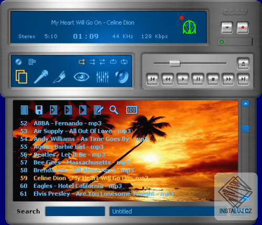The width and height of the screenshot is (262, 225).
Task: Click the elapsed time 01:09 display
Action: pos(86,36)
